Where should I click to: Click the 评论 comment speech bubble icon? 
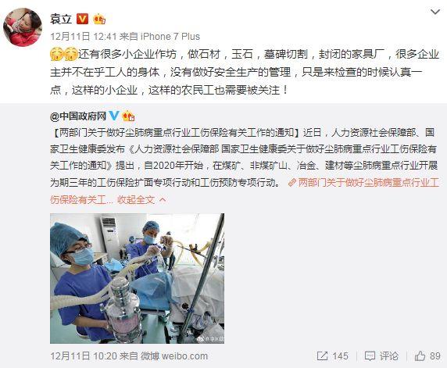370,356
